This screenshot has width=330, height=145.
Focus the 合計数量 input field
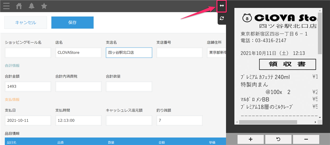(x=129, y=87)
